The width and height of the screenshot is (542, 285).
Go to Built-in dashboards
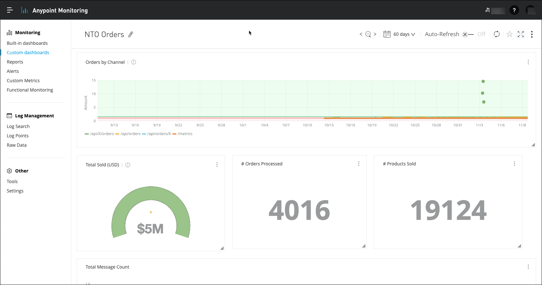27,43
